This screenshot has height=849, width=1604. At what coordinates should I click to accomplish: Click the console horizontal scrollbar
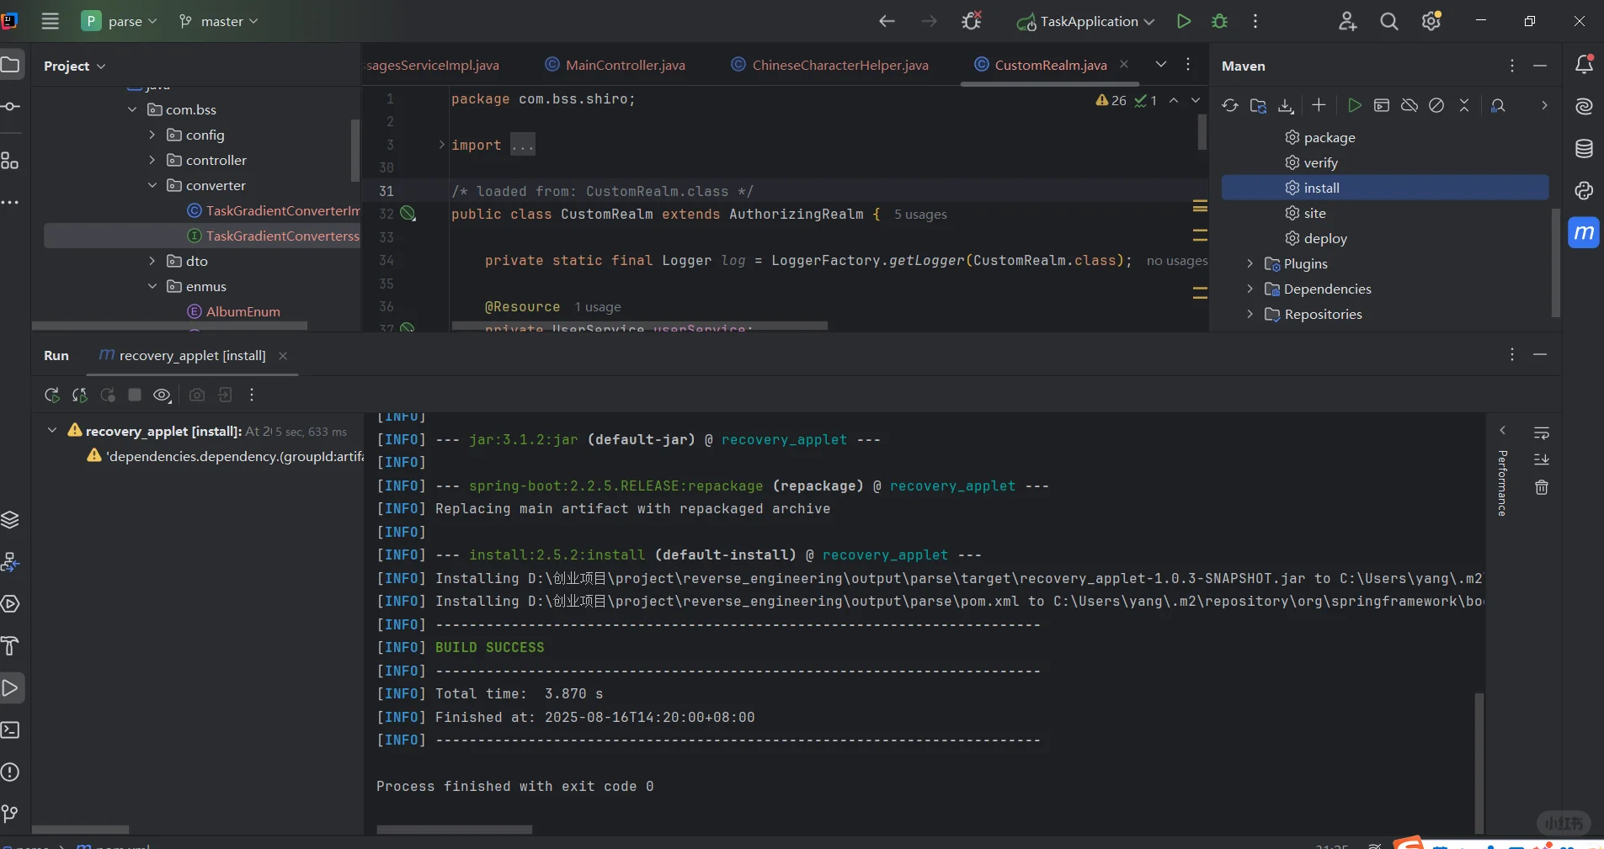[x=454, y=830]
